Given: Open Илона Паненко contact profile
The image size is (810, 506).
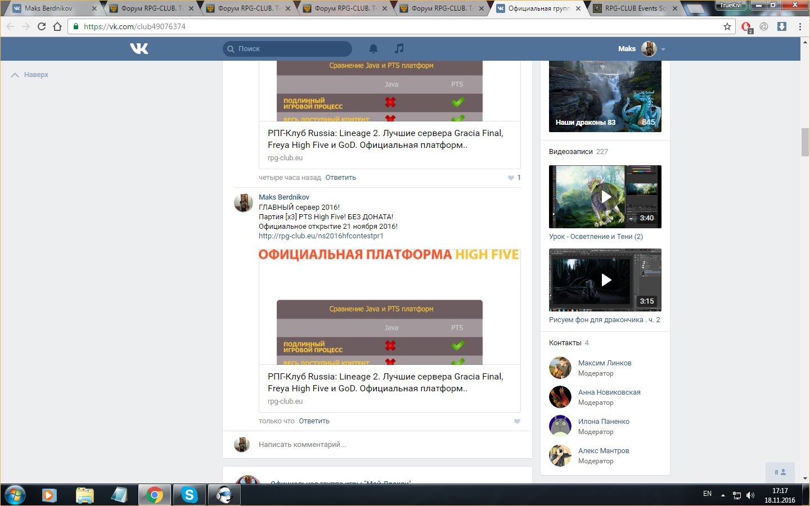Looking at the screenshot, I should tap(604, 422).
